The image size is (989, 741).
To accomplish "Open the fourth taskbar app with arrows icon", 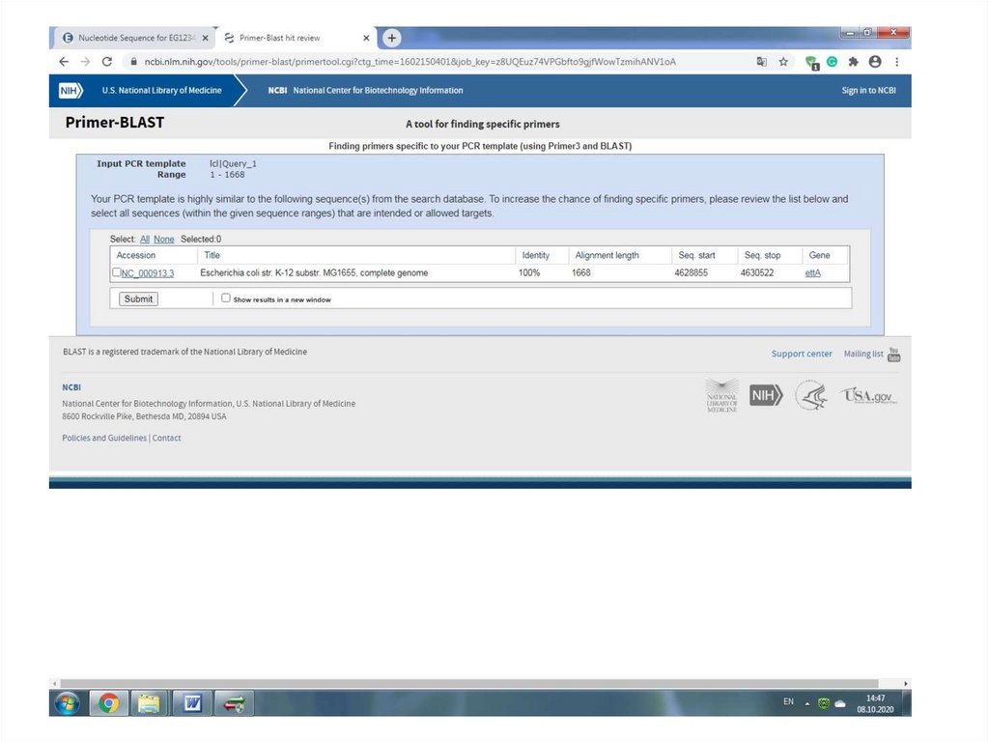I will pos(234,703).
